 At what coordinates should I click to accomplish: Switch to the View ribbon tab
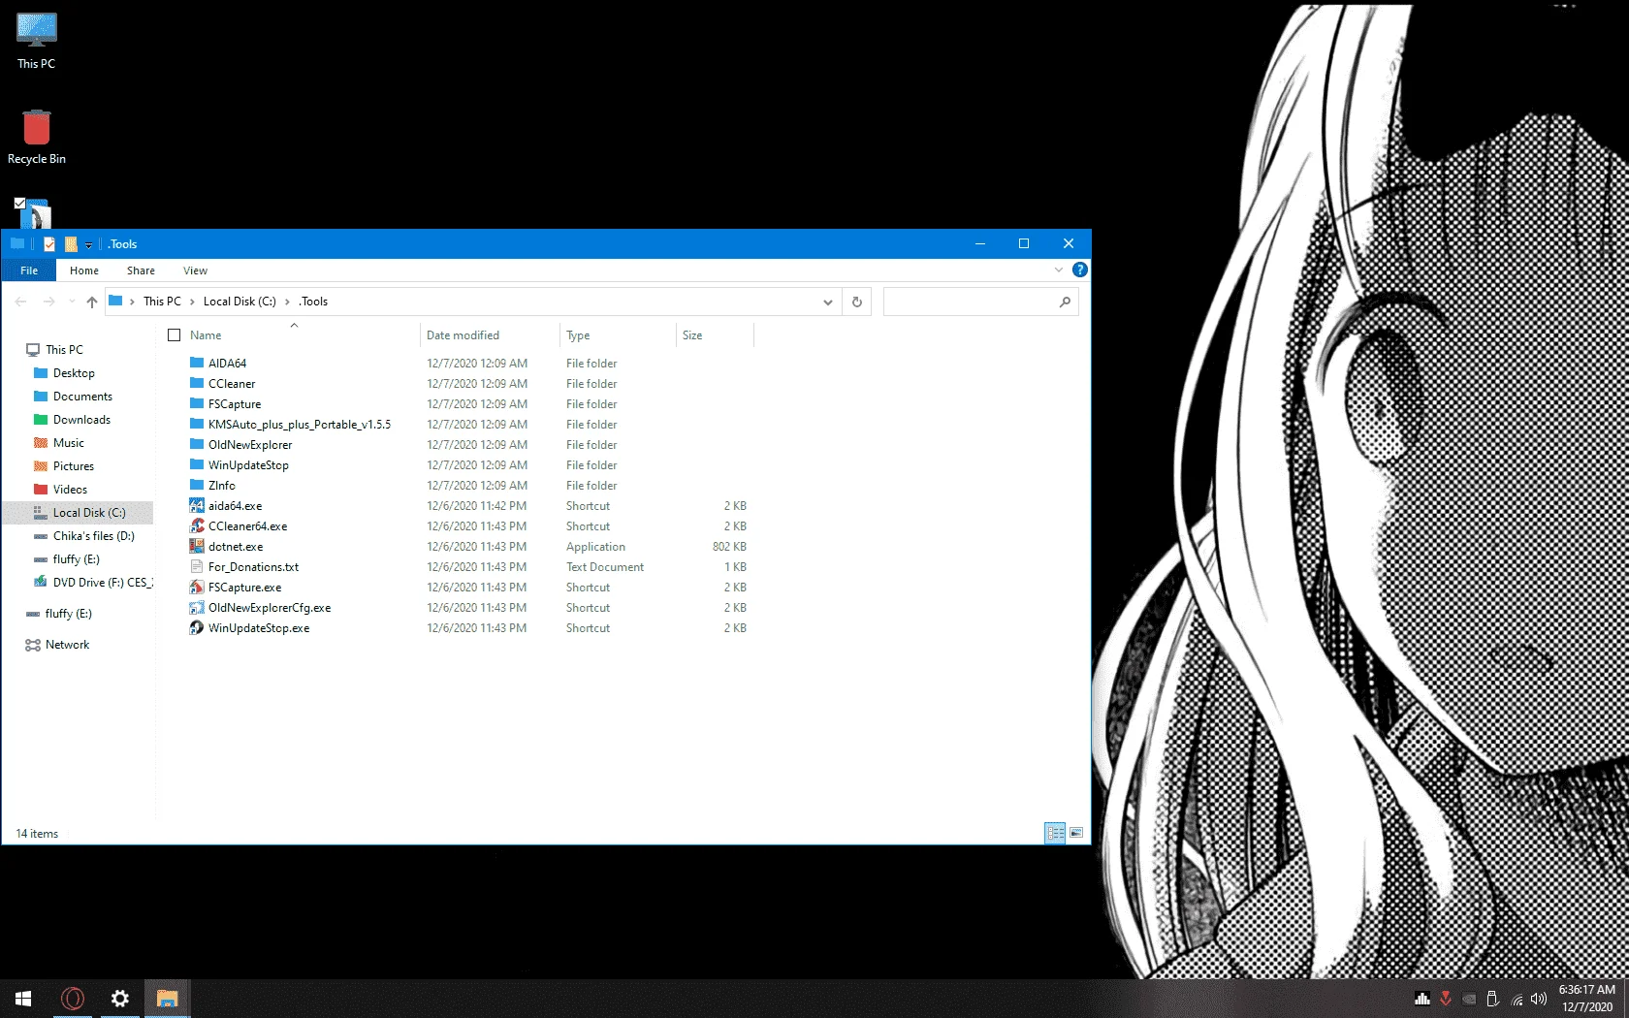click(195, 270)
